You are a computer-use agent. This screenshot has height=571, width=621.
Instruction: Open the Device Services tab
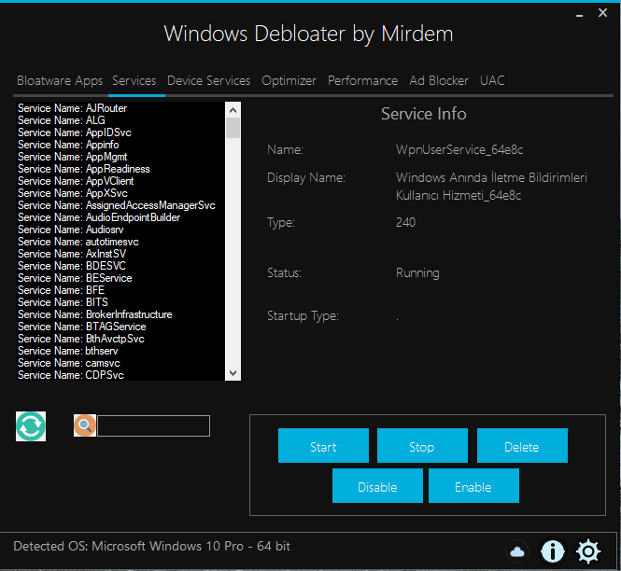click(x=209, y=81)
